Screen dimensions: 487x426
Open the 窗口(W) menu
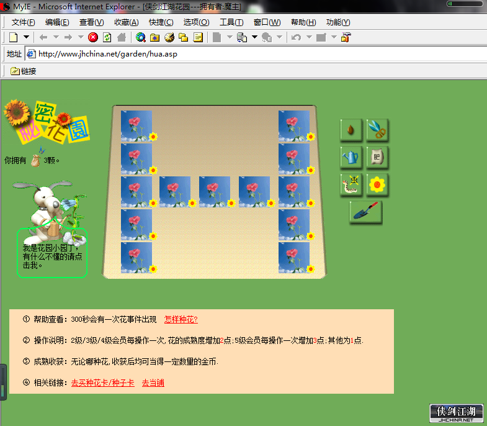coord(267,22)
